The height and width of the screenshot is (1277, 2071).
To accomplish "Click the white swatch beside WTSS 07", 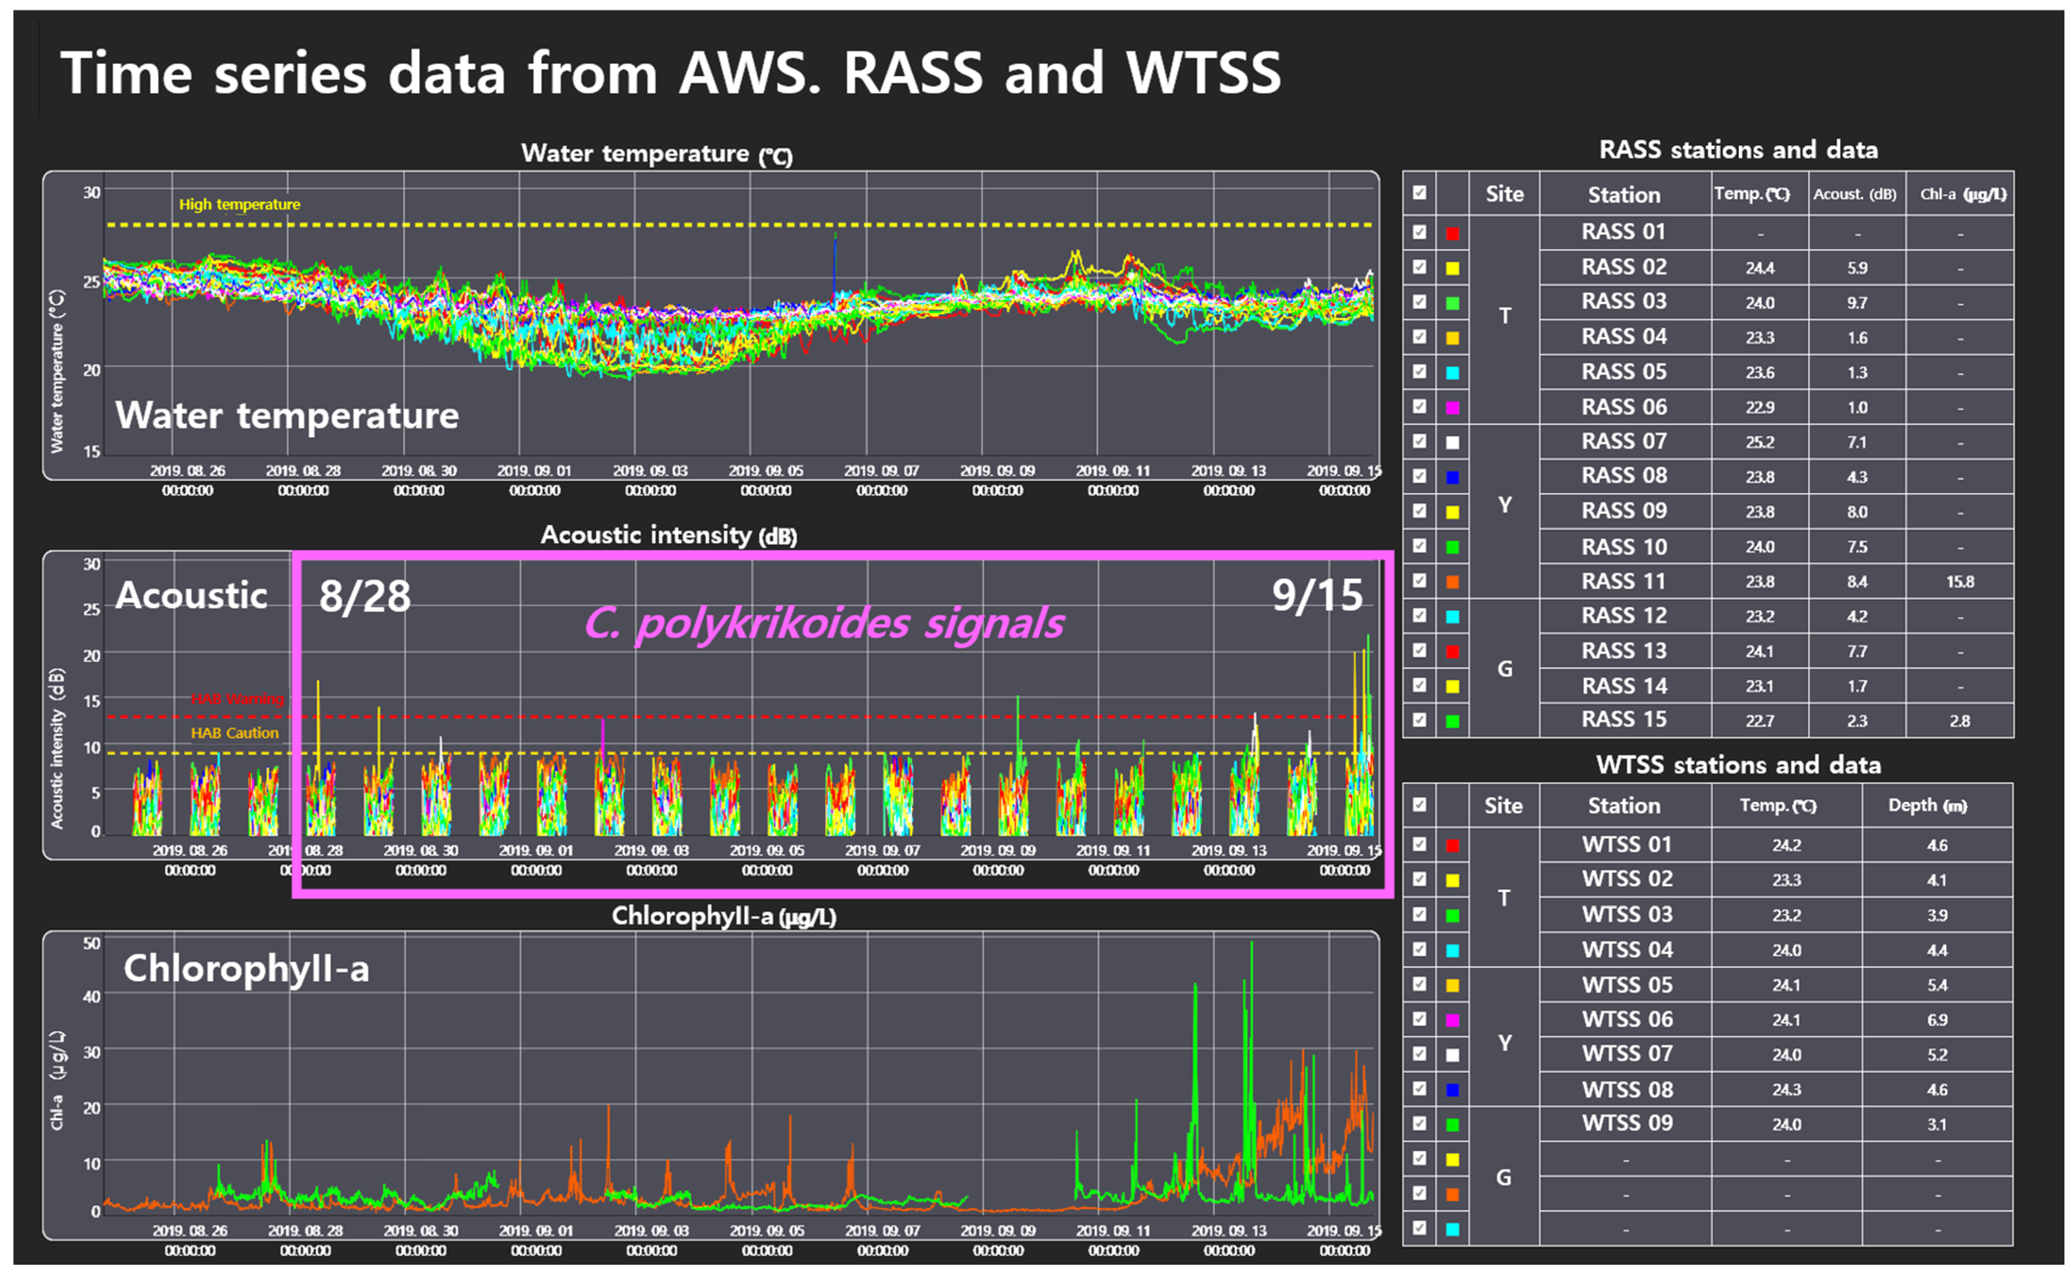I will (x=1451, y=1055).
